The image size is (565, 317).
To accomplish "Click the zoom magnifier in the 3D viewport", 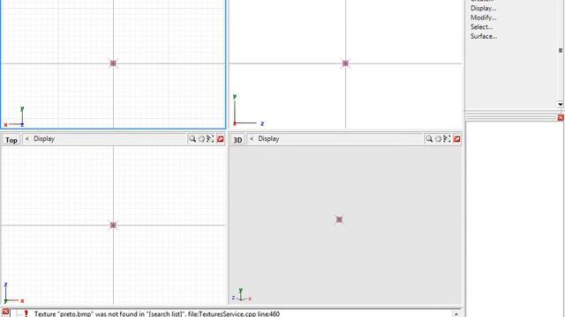I will click(429, 139).
